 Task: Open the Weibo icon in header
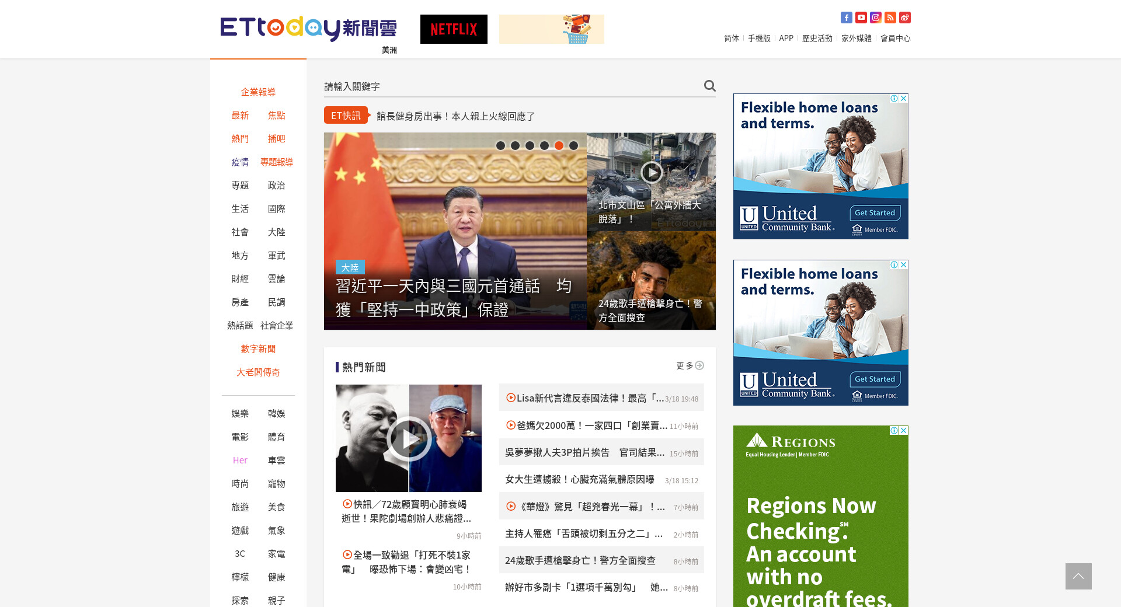click(904, 18)
